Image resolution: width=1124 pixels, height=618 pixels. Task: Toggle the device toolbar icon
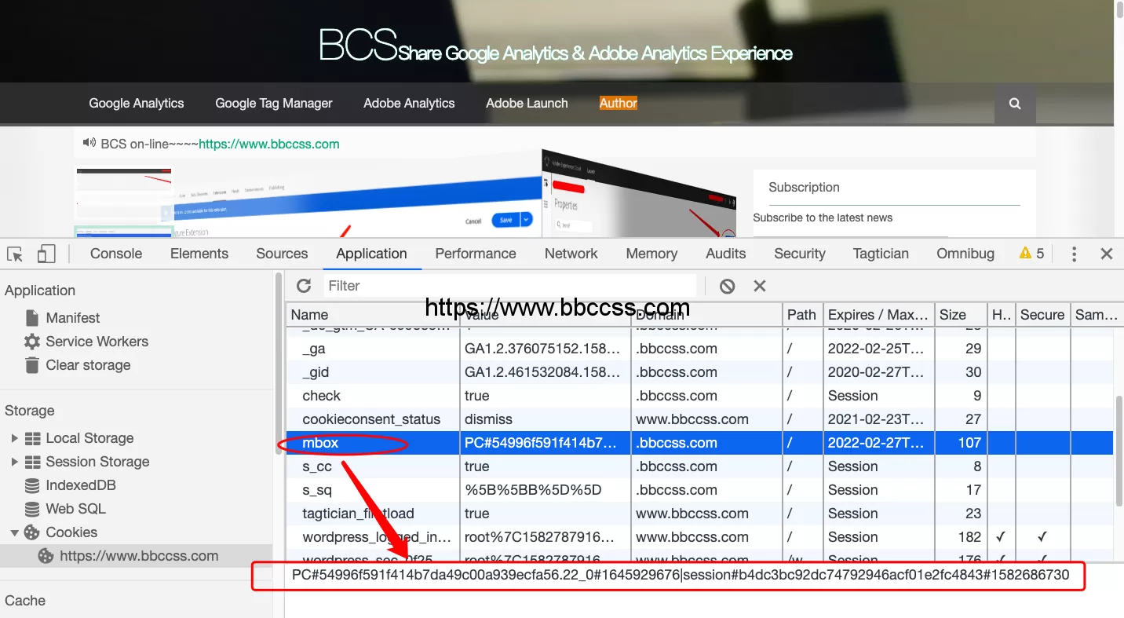tap(46, 254)
